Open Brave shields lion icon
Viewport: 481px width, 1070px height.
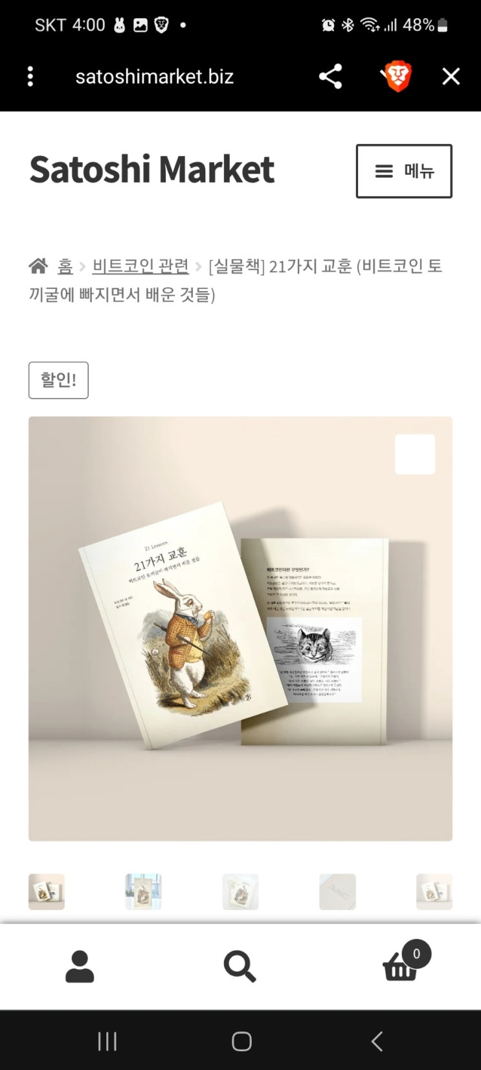pos(396,76)
